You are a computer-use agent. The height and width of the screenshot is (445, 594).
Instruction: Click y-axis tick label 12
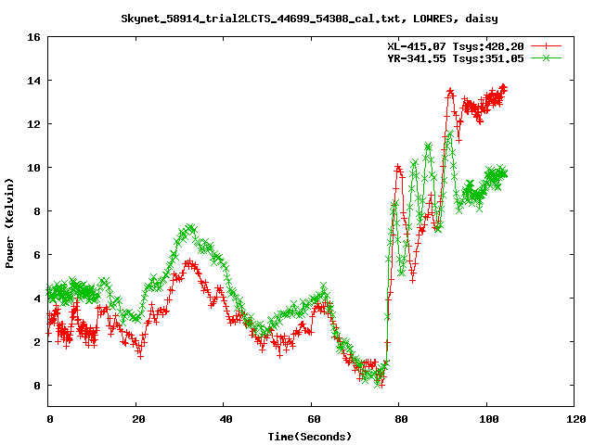click(x=33, y=124)
